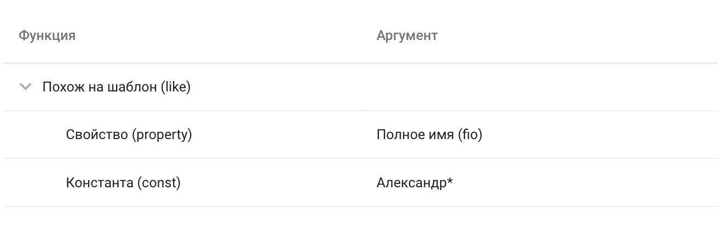Sort by the Функция column header

pyautogui.click(x=47, y=36)
